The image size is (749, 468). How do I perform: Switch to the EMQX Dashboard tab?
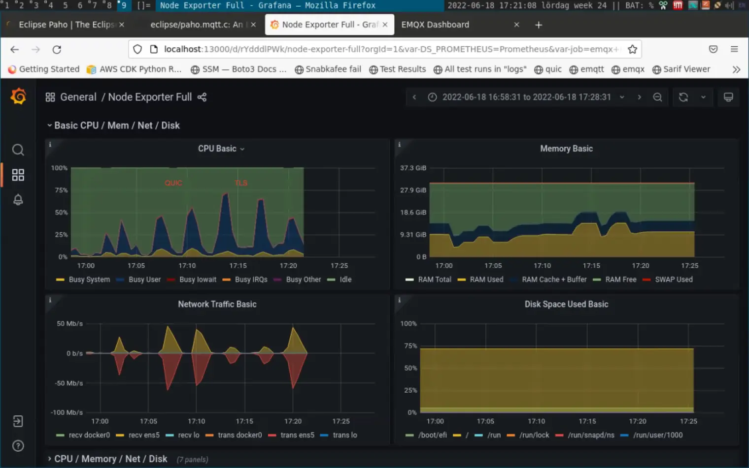point(435,25)
